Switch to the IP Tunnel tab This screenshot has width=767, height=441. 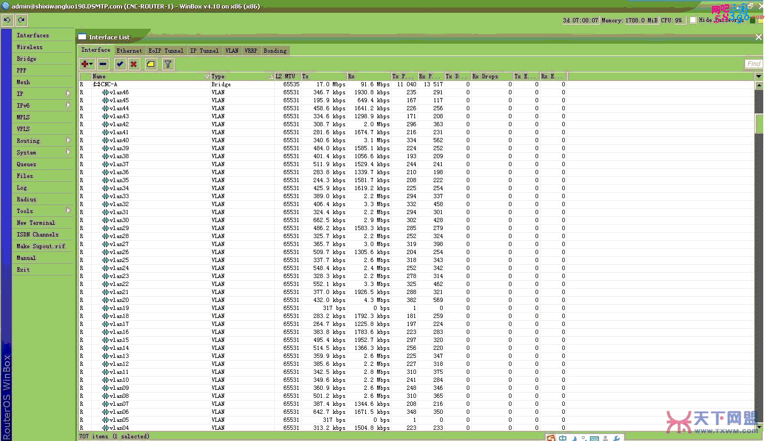[x=204, y=51]
